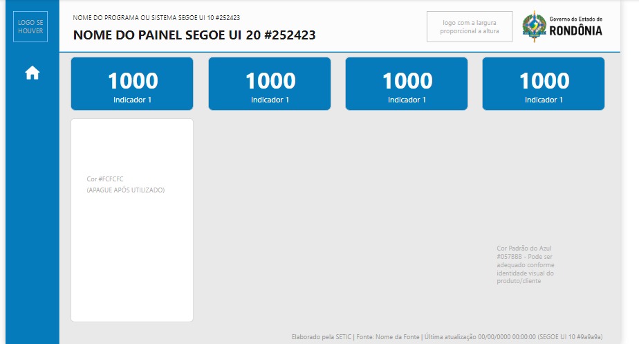Select the second "Indicador 1" card from the left
Image resolution: width=639 pixels, height=344 pixels.
click(270, 84)
